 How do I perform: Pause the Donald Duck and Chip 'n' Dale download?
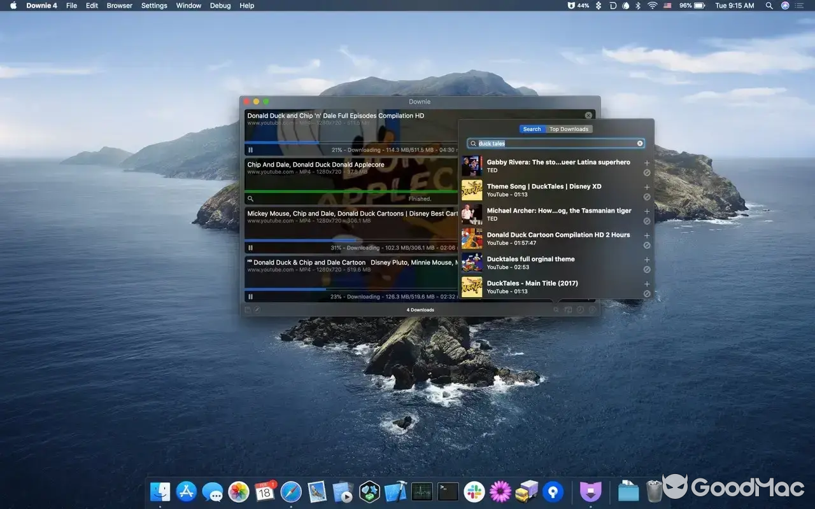[x=250, y=150]
